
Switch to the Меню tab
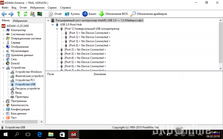tap(6, 20)
